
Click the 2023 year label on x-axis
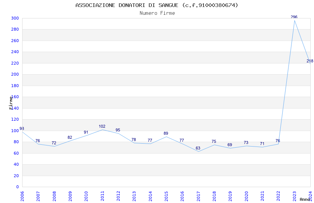(294, 196)
